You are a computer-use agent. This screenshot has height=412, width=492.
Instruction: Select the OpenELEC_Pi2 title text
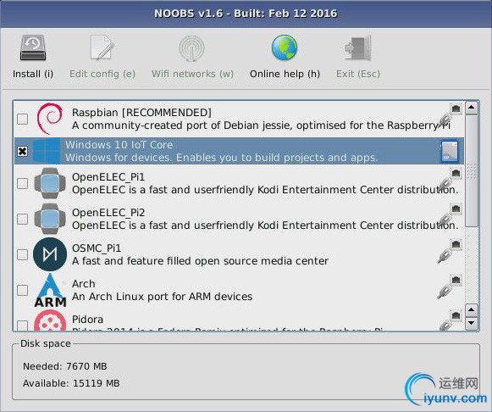108,213
